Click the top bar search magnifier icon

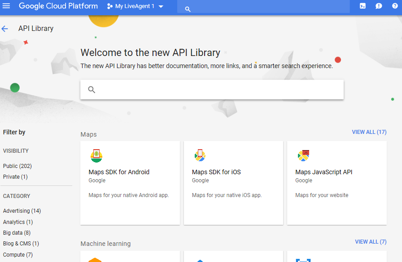click(188, 9)
